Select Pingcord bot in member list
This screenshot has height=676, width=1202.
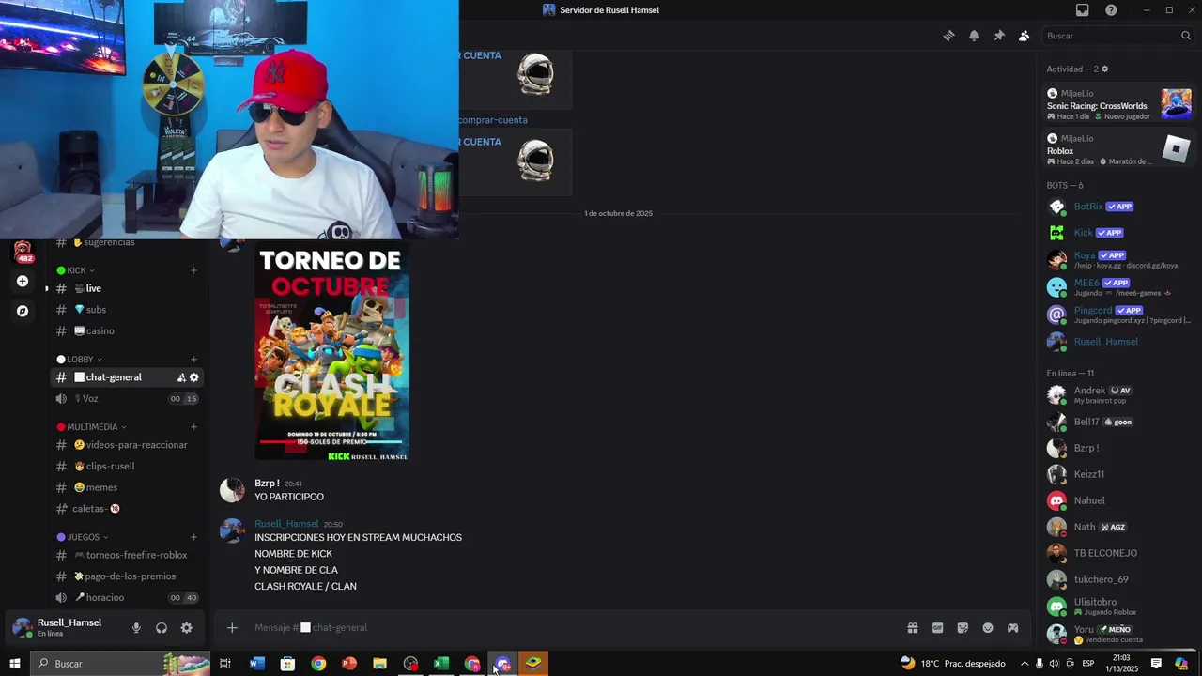click(1119, 315)
